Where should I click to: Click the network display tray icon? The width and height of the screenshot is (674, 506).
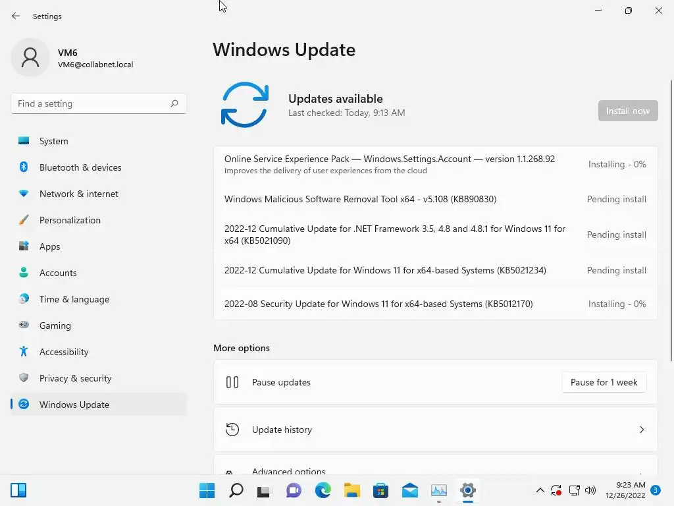[574, 490]
